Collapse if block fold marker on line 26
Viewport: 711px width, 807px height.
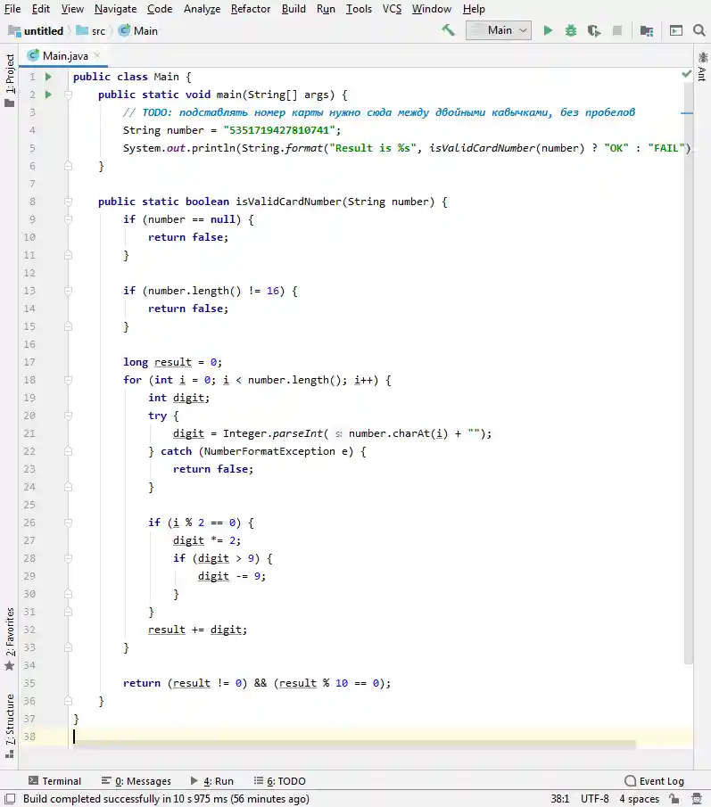point(68,523)
